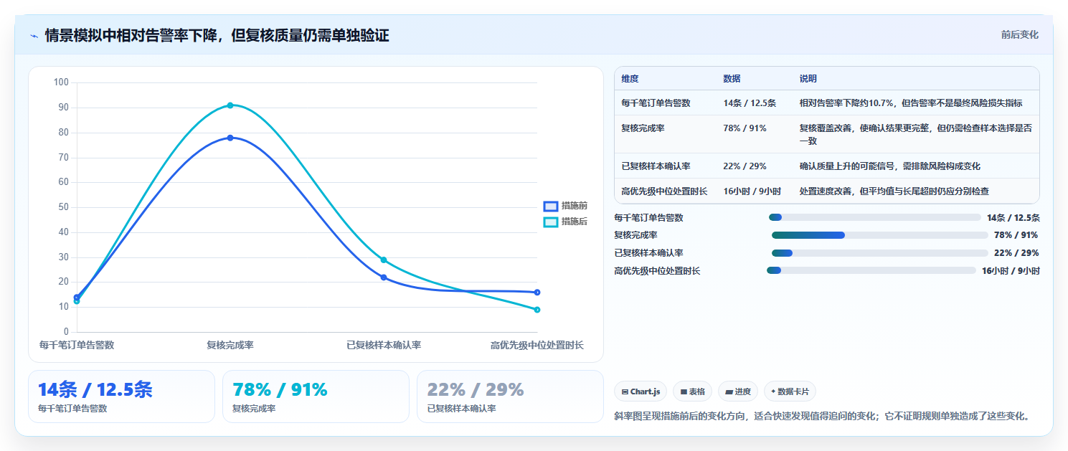The height and width of the screenshot is (451, 1068).
Task: Click 高优先级中位处置时长 row name in table
Action: pos(664,191)
